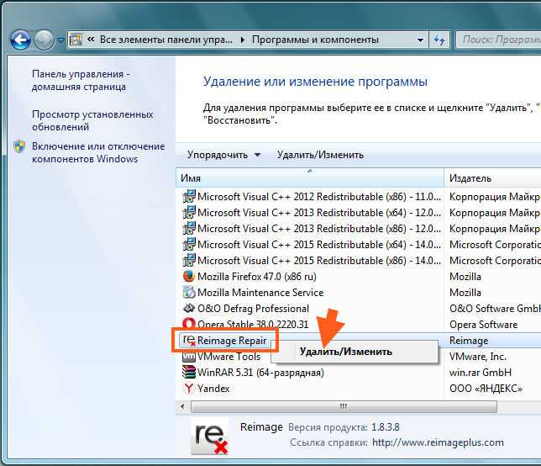The height and width of the screenshot is (466, 541).
Task: Click the icon of Visual C++ 2012 Redistributable (x86)
Action: click(x=189, y=196)
